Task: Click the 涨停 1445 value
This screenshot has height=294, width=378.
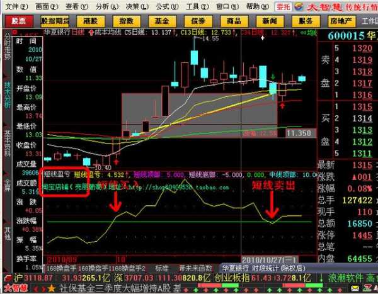Action: coord(362,235)
